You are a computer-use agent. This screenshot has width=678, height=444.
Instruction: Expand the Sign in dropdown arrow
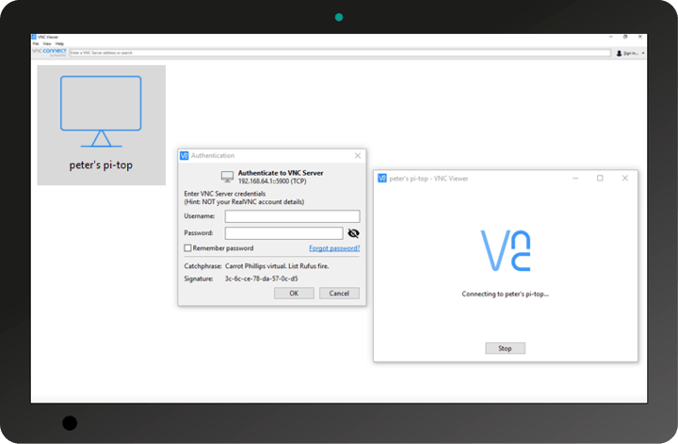[x=643, y=53]
